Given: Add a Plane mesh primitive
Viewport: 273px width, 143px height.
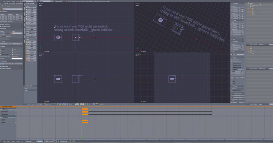Looking at the screenshot, I should pyautogui.click(x=31, y=8).
